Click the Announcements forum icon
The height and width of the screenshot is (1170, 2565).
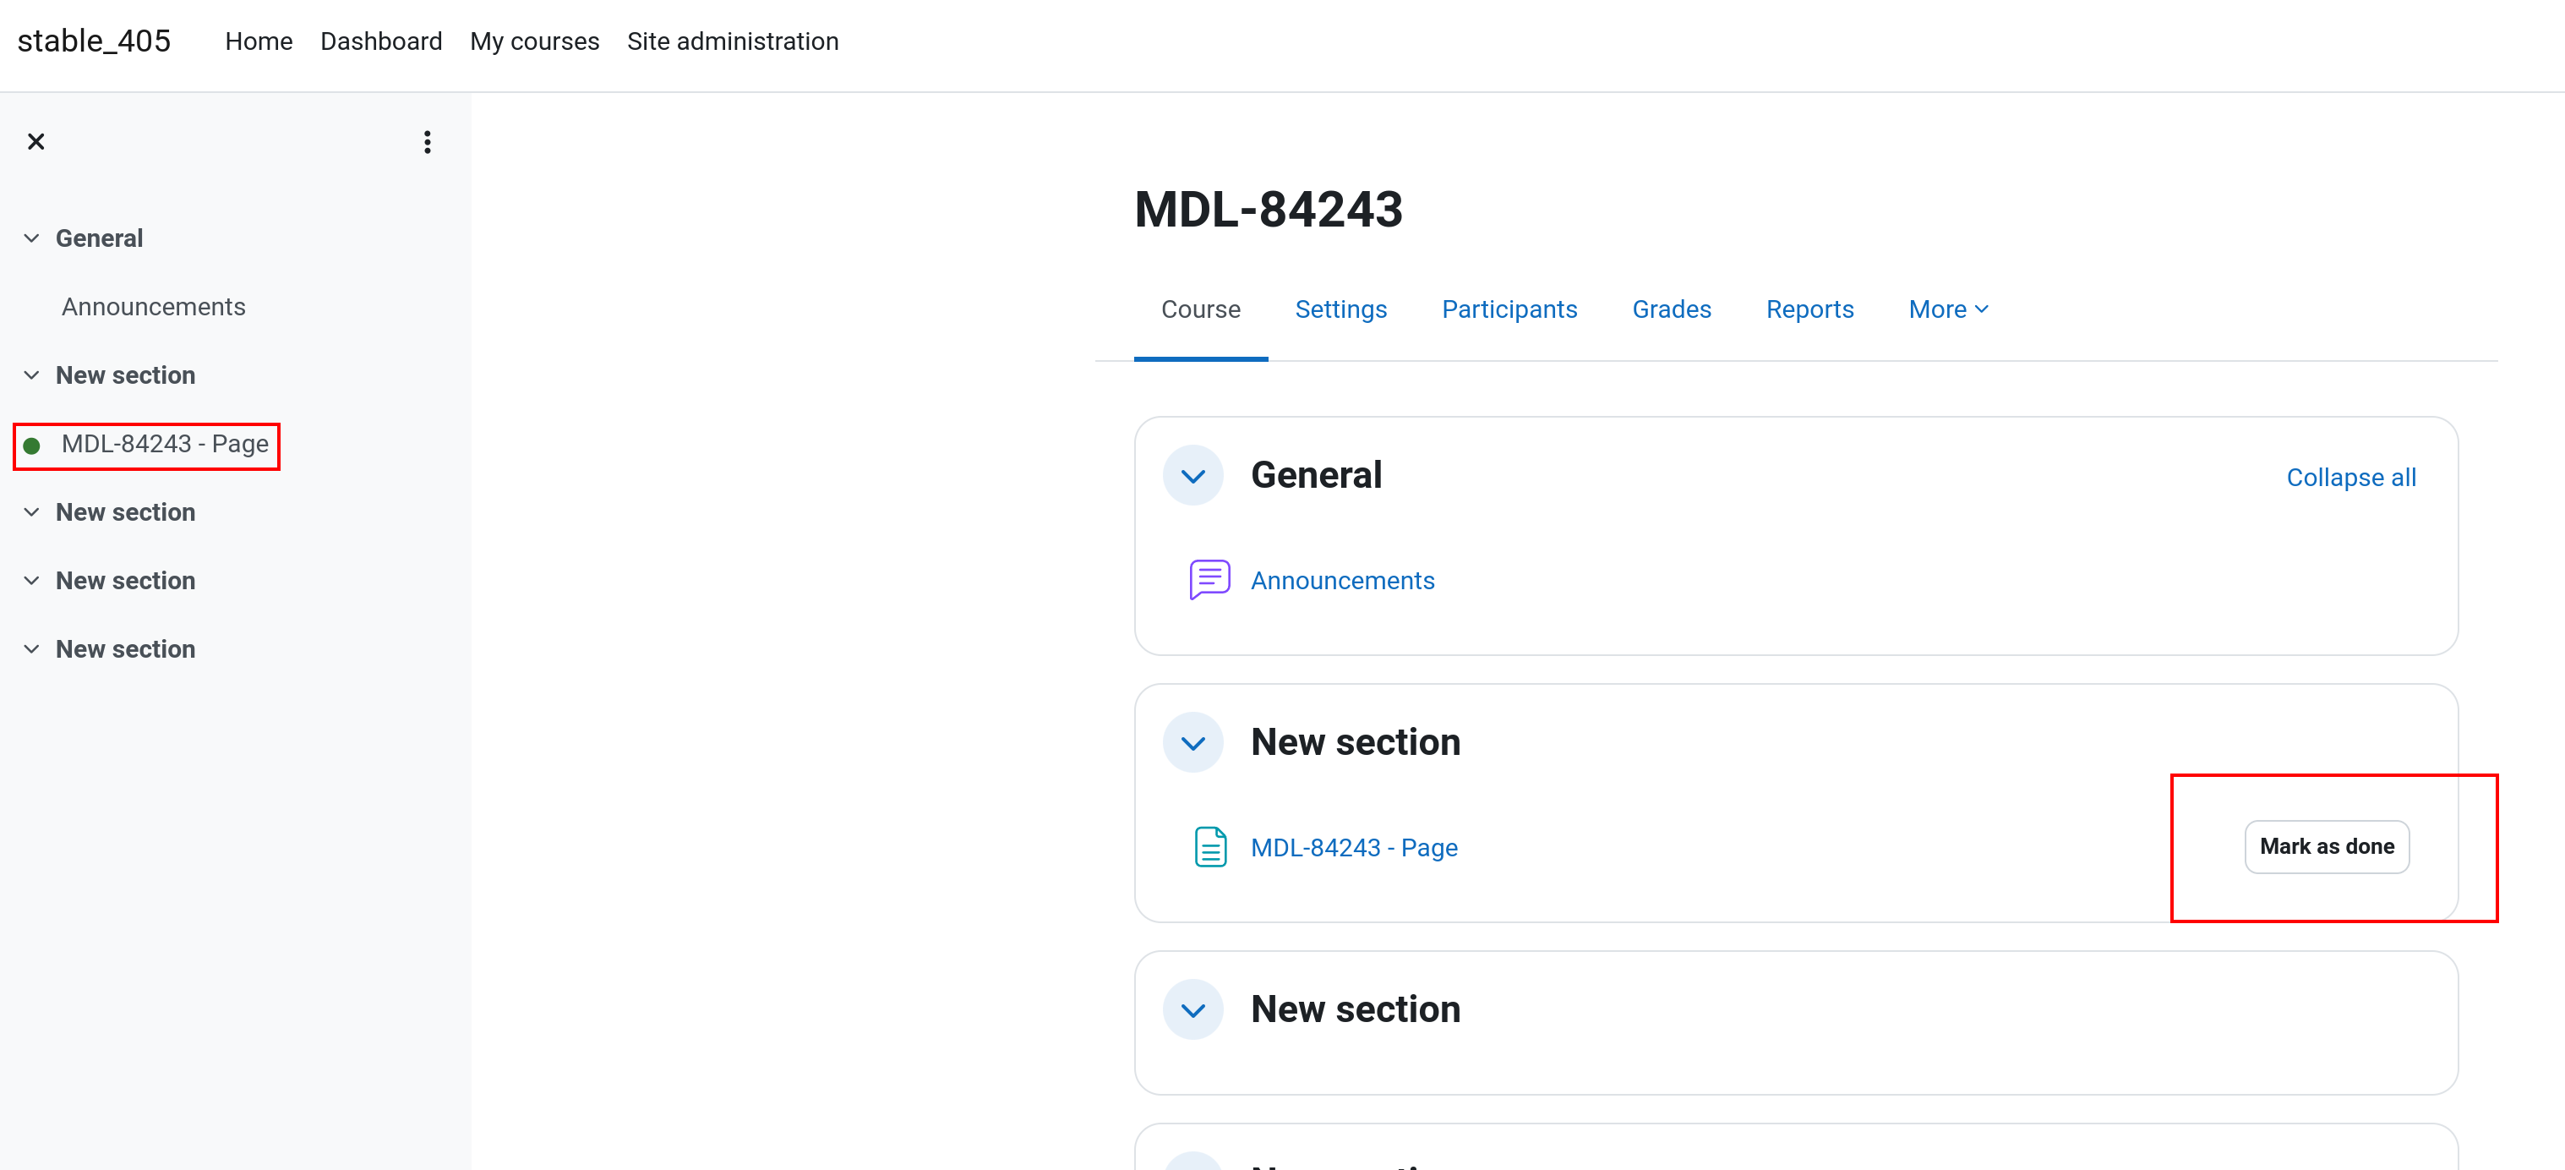(1209, 581)
